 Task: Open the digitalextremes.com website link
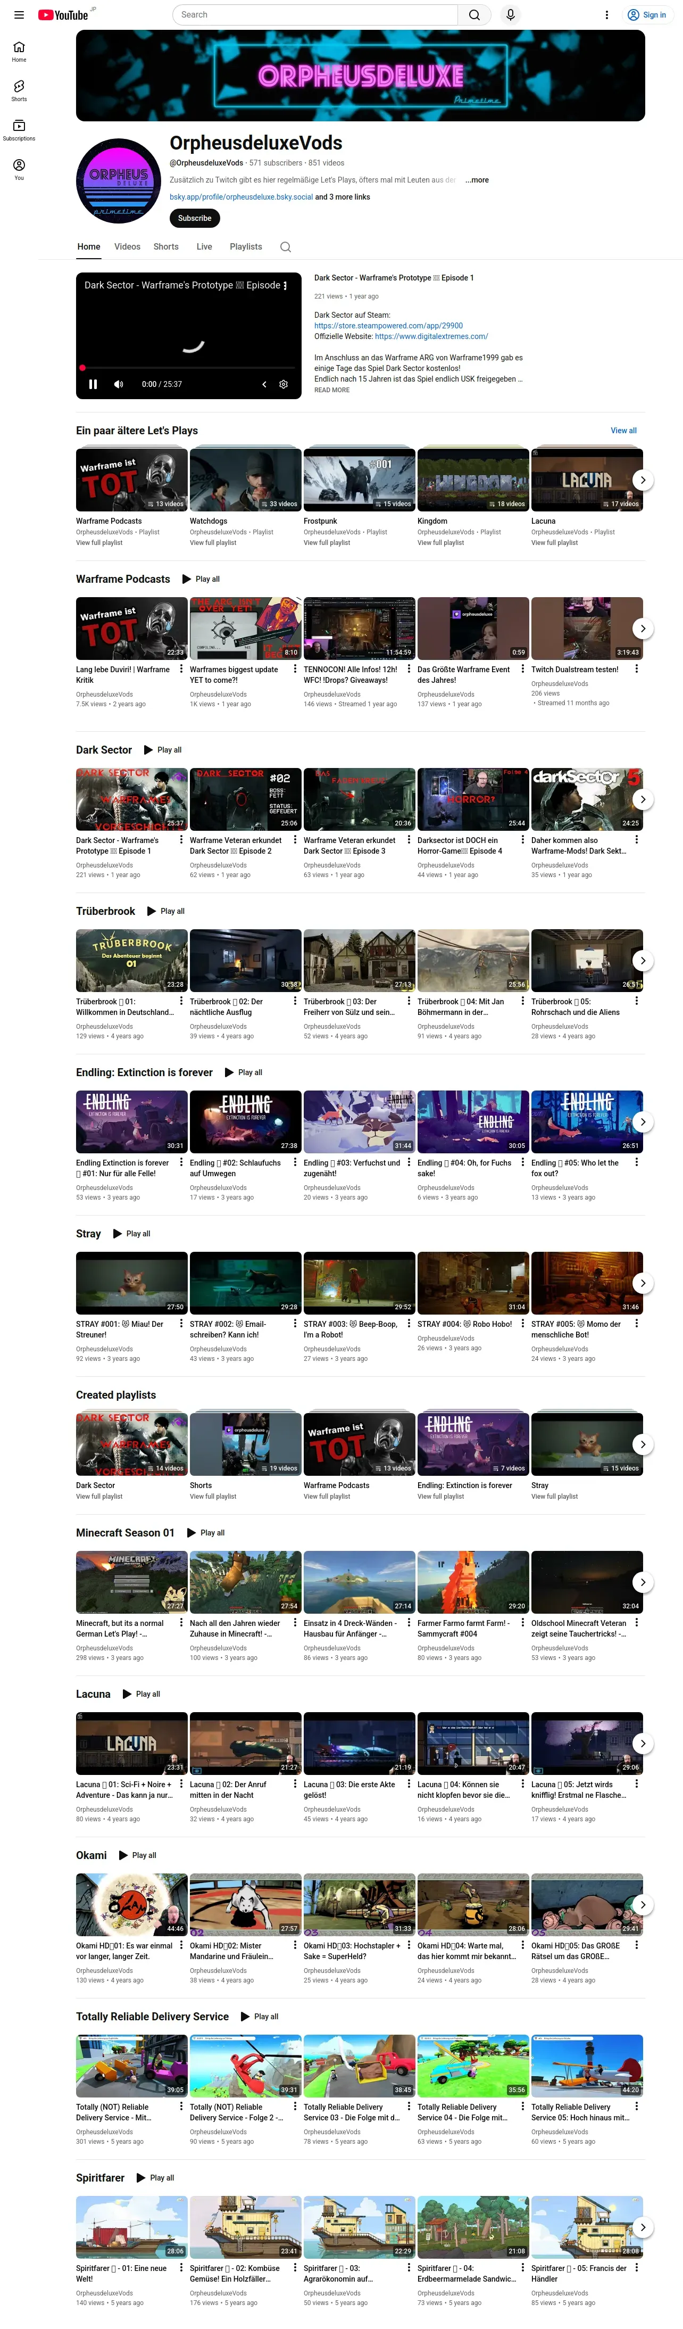[x=432, y=336]
